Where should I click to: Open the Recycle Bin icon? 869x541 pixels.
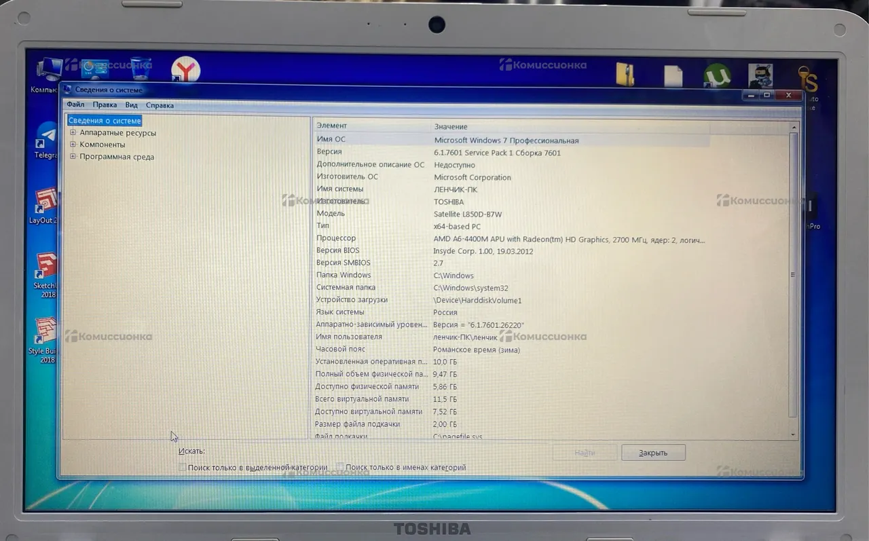[x=141, y=69]
